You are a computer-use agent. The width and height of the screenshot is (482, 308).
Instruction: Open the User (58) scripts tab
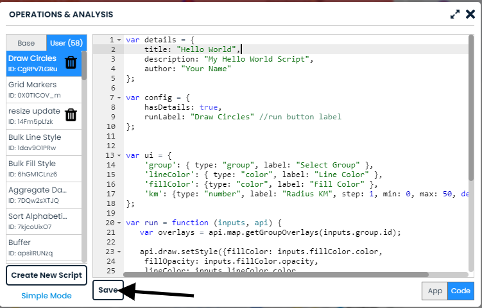pyautogui.click(x=65, y=43)
